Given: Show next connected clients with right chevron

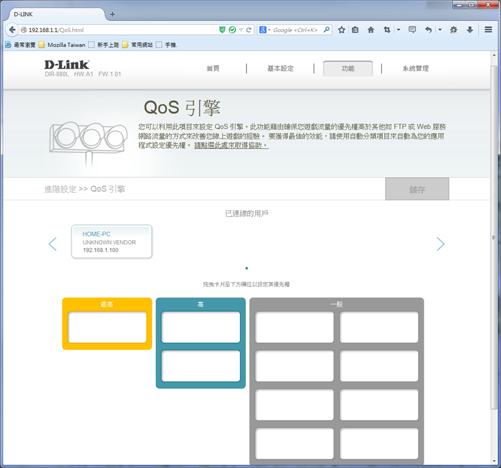Looking at the screenshot, I should coord(441,244).
